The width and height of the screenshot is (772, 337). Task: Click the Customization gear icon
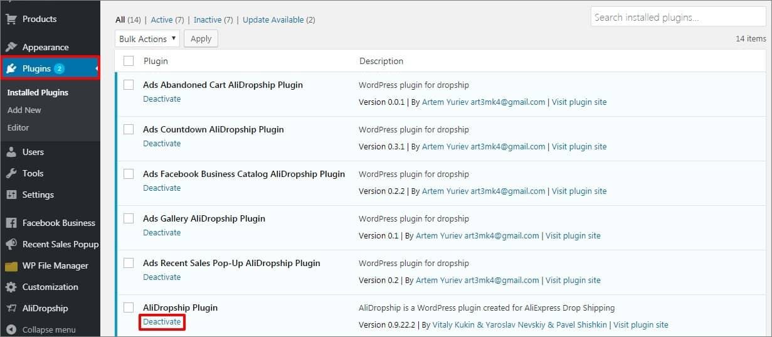point(11,287)
